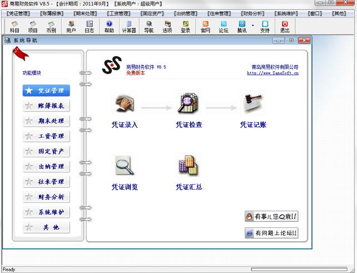This screenshot has height=273, width=357.
Task: Launch the 计算器 calculator tool
Action: [x=129, y=27]
